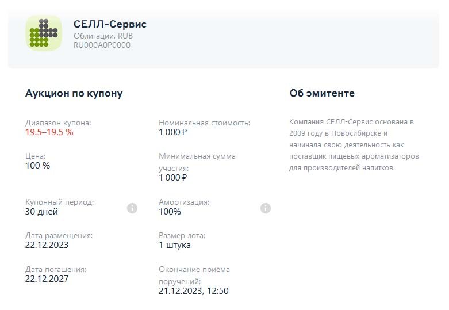Click the Размер лота label
The height and width of the screenshot is (310, 449).
(182, 235)
